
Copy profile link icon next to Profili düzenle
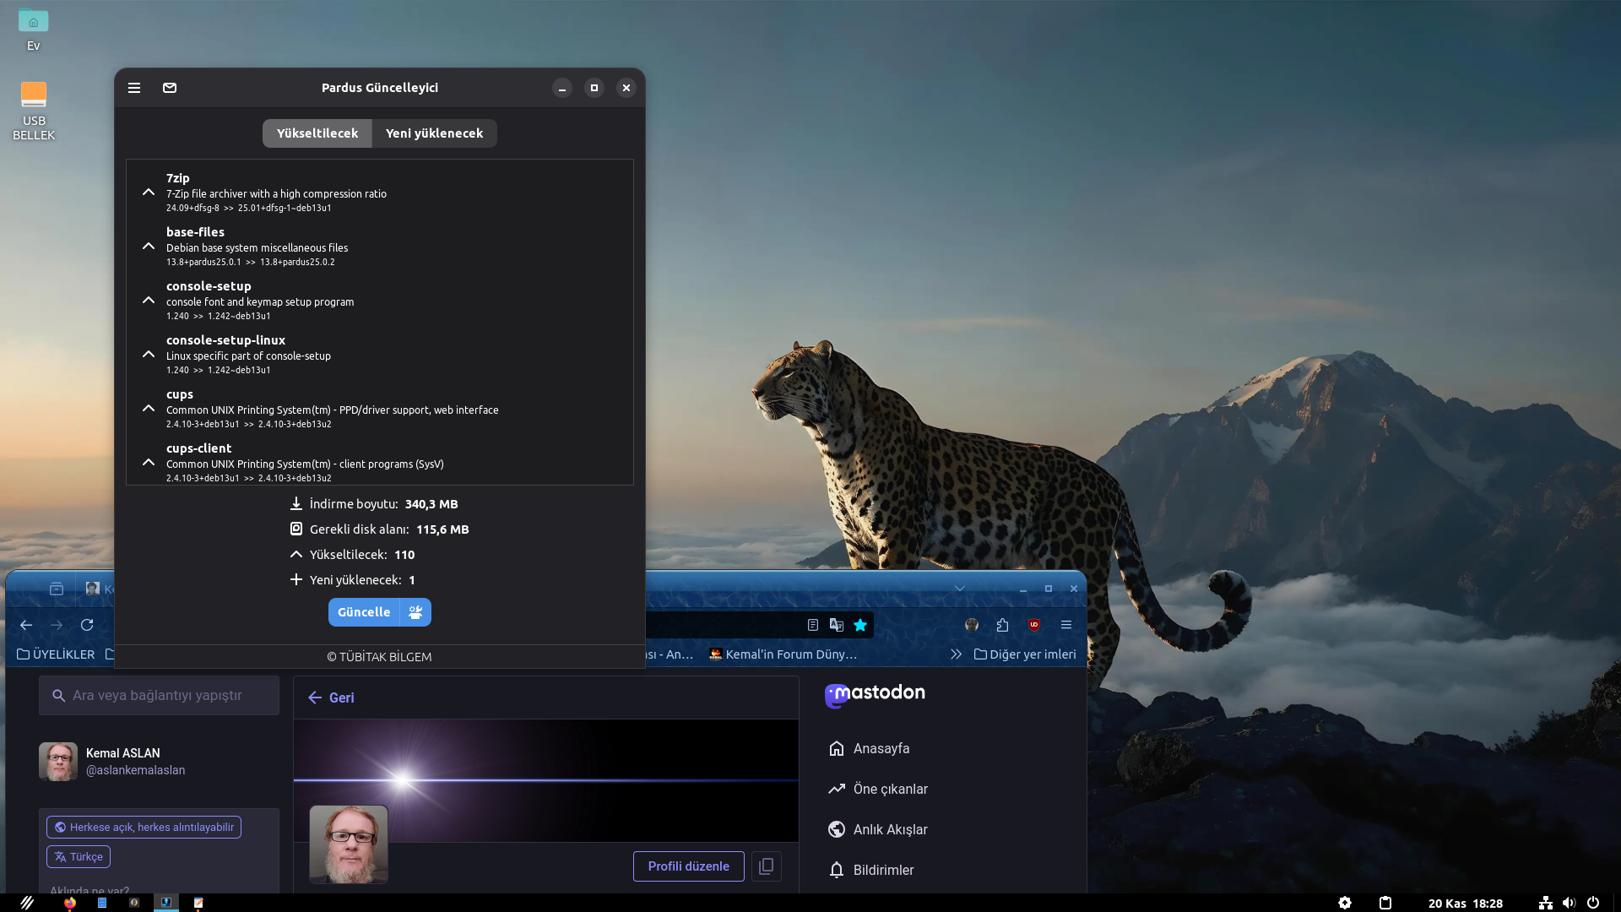(x=766, y=866)
